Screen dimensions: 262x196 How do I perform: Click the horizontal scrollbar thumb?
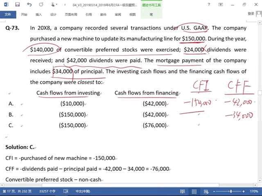click(130, 185)
